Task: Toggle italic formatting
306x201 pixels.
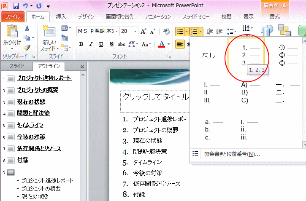Action: click(91, 44)
